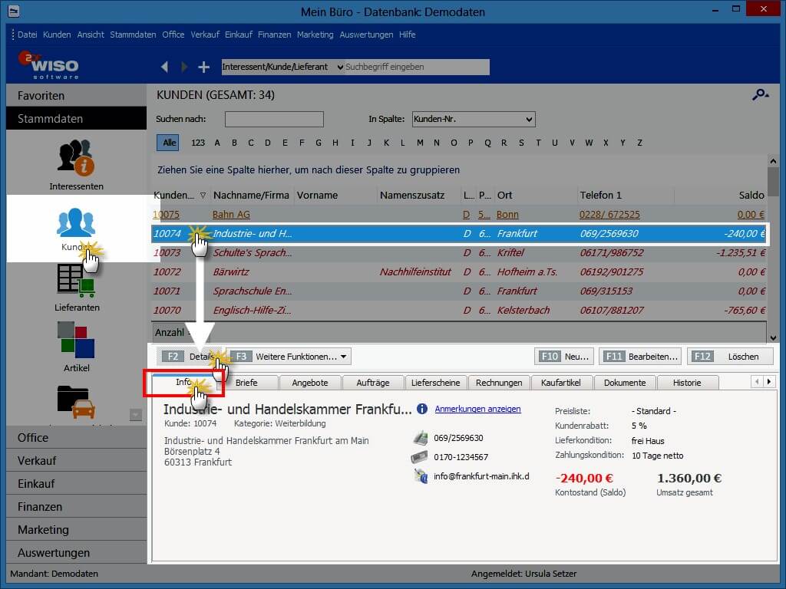Open the F3 Weitere Funktionen dropdown
This screenshot has height=589, width=786.
point(290,357)
